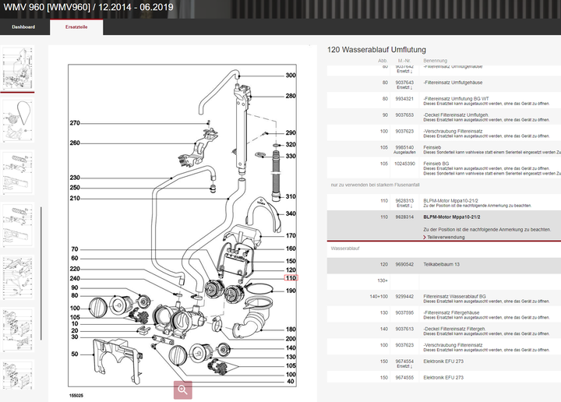The height and width of the screenshot is (402, 561).
Task: Open the fourth diagram thumbnail in sidebar
Action: pos(18,225)
